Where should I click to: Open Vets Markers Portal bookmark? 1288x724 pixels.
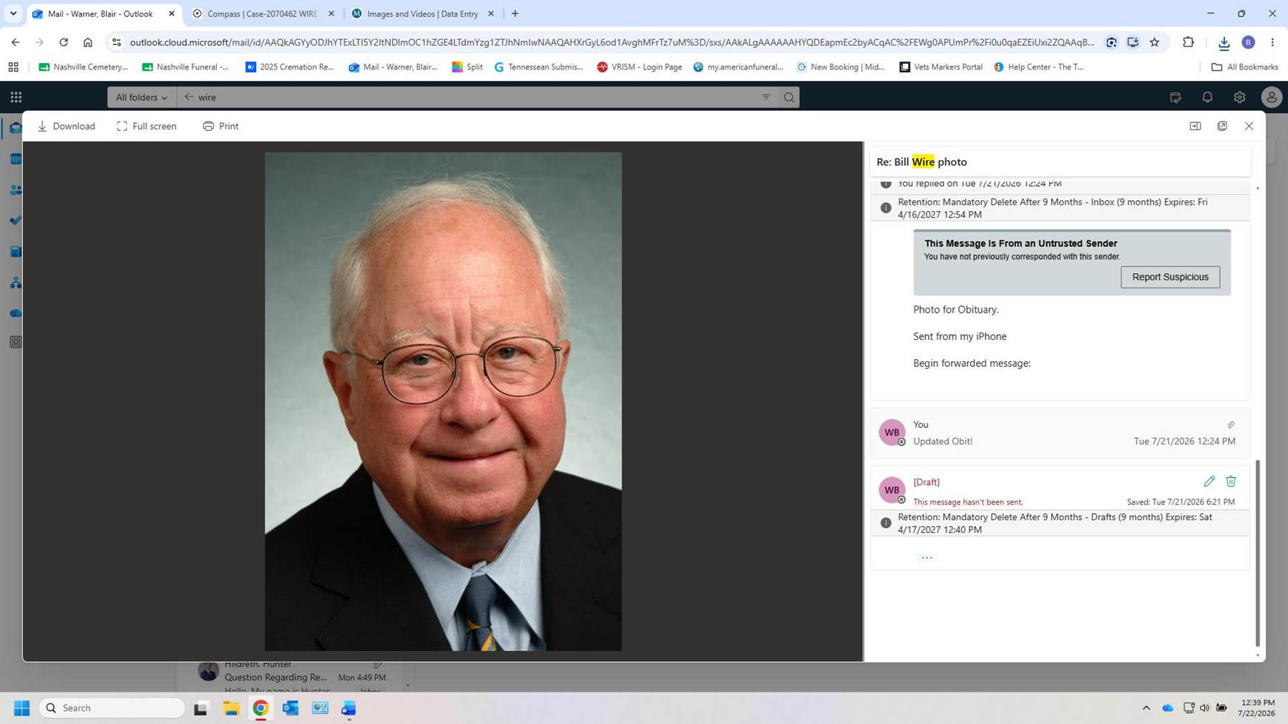pos(941,67)
